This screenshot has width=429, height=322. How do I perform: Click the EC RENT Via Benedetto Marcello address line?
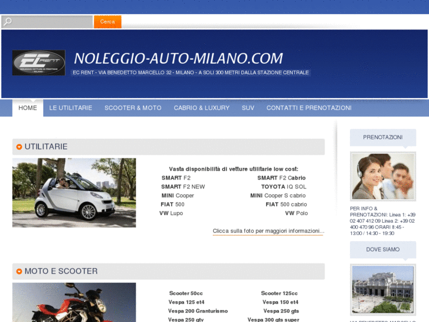tap(191, 73)
